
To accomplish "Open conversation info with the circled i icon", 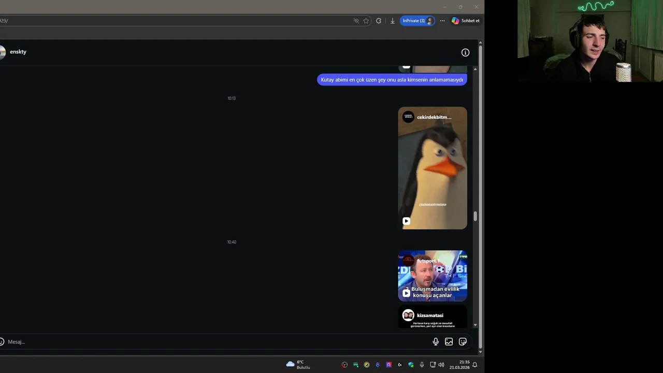I will point(465,52).
